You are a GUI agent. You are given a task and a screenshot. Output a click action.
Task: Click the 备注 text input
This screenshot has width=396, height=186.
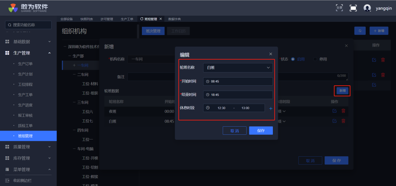(x=238, y=77)
